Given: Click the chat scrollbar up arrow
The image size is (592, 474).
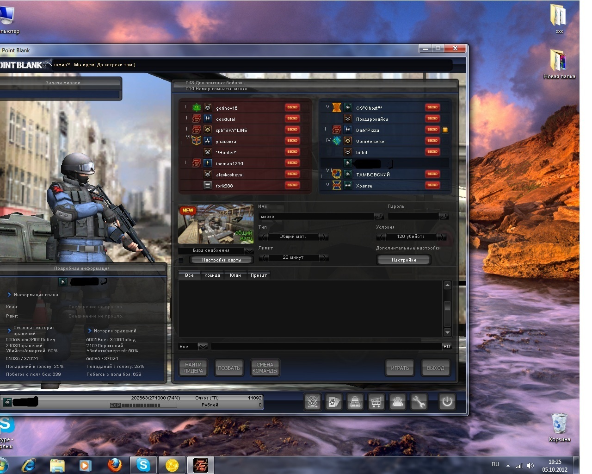Looking at the screenshot, I should pyautogui.click(x=447, y=286).
